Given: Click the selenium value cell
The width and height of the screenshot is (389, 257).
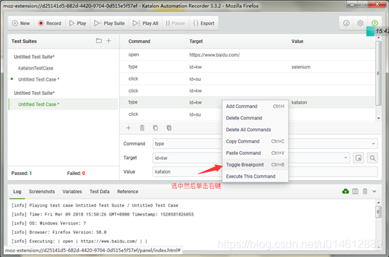Looking at the screenshot, I should pos(300,67).
